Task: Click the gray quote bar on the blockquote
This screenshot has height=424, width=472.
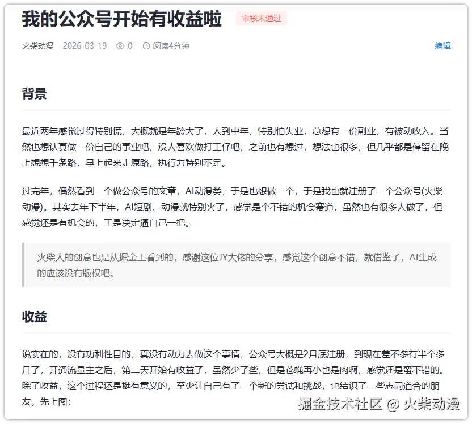Action: (x=22, y=264)
